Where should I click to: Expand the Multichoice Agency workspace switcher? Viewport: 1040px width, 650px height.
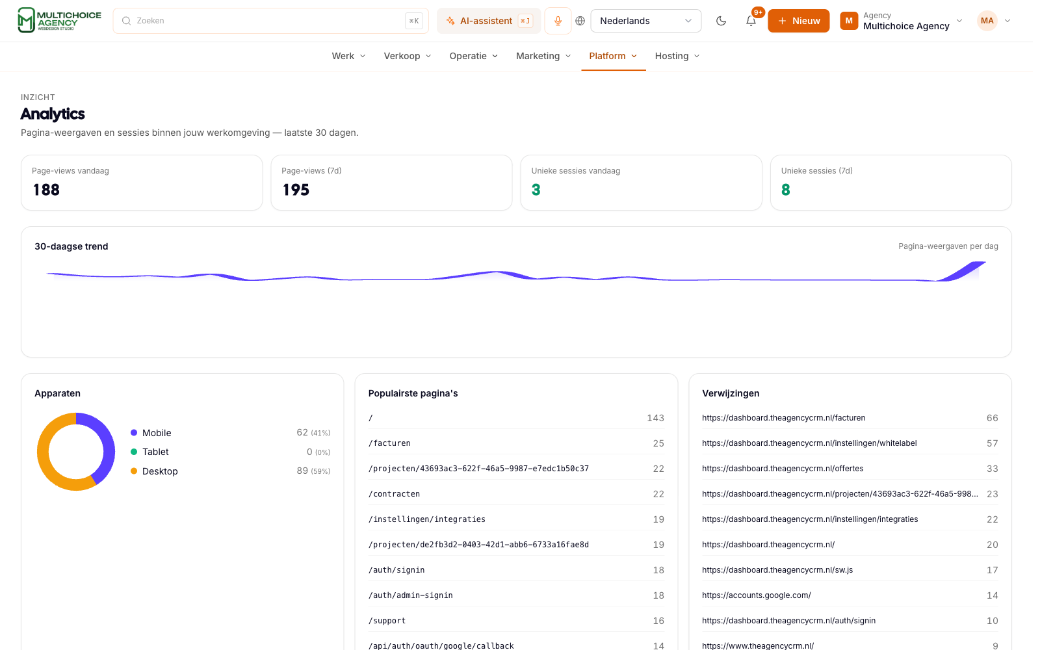[901, 21]
